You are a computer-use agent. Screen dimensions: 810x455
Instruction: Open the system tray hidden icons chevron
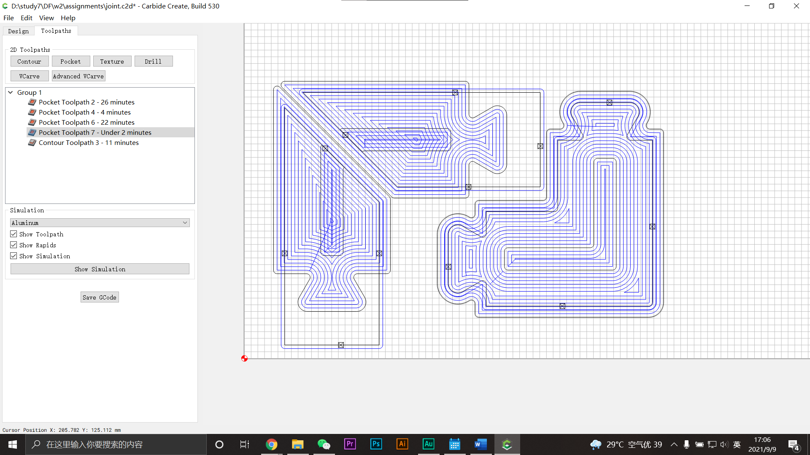[674, 444]
